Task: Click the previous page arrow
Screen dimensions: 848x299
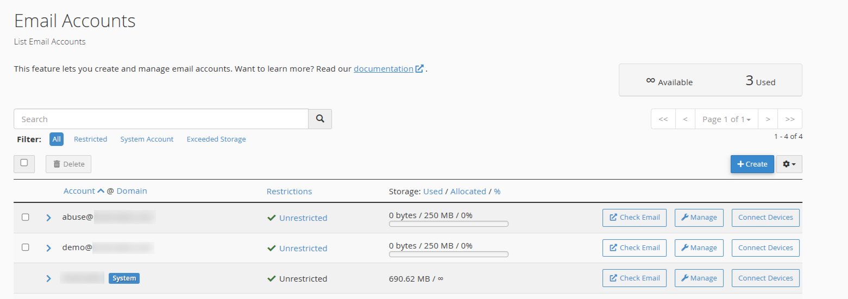Action: (686, 119)
